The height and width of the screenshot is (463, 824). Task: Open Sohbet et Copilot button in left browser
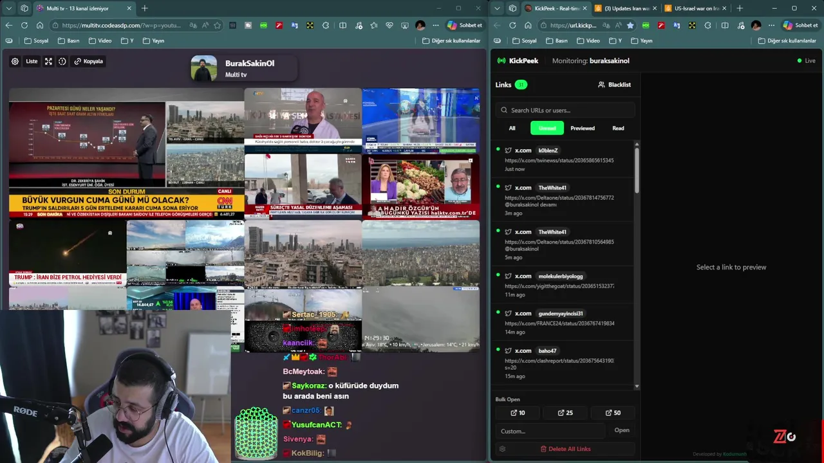[x=465, y=25]
